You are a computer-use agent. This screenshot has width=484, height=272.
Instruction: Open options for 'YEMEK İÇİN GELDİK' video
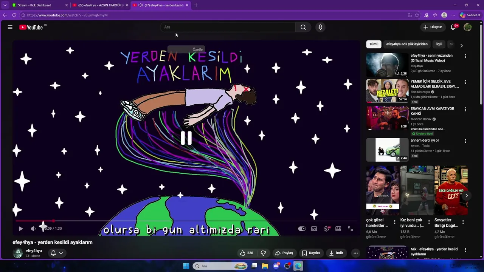coord(465,82)
